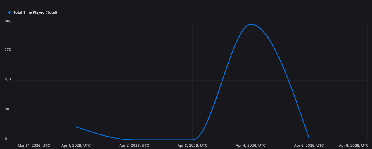Image resolution: width=372 pixels, height=149 pixels.
Task: Click the line end point at Apr 5
Action: coord(309,138)
